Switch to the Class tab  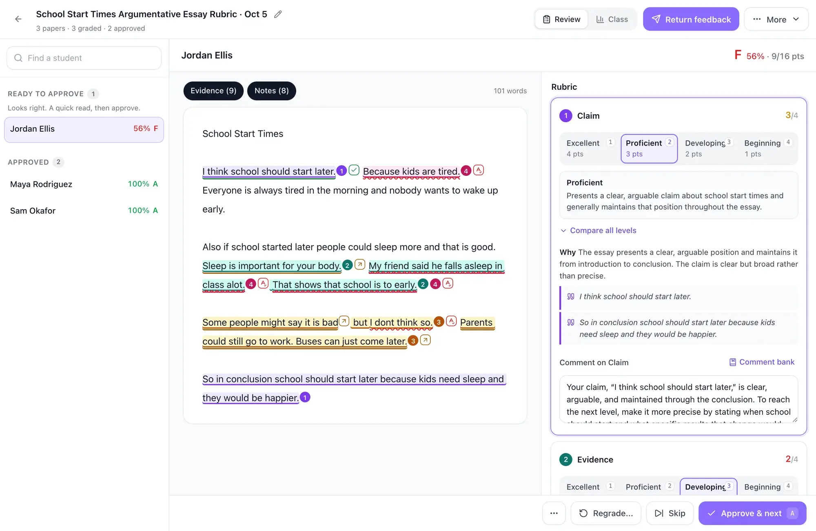click(612, 19)
